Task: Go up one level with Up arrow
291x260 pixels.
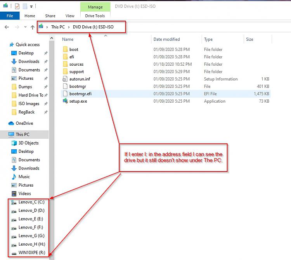Action: point(33,27)
